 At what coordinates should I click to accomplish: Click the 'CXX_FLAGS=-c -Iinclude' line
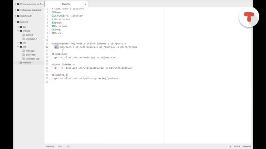pyautogui.click(x=67, y=16)
